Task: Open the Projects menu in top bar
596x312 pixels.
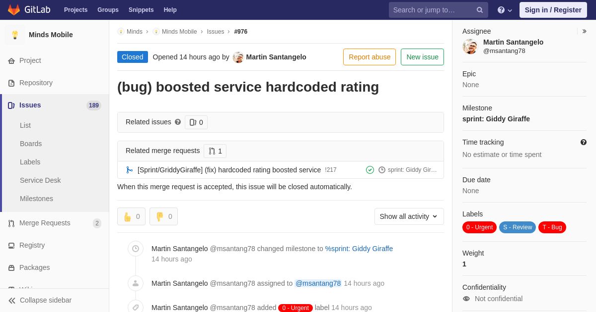Action: [75, 10]
